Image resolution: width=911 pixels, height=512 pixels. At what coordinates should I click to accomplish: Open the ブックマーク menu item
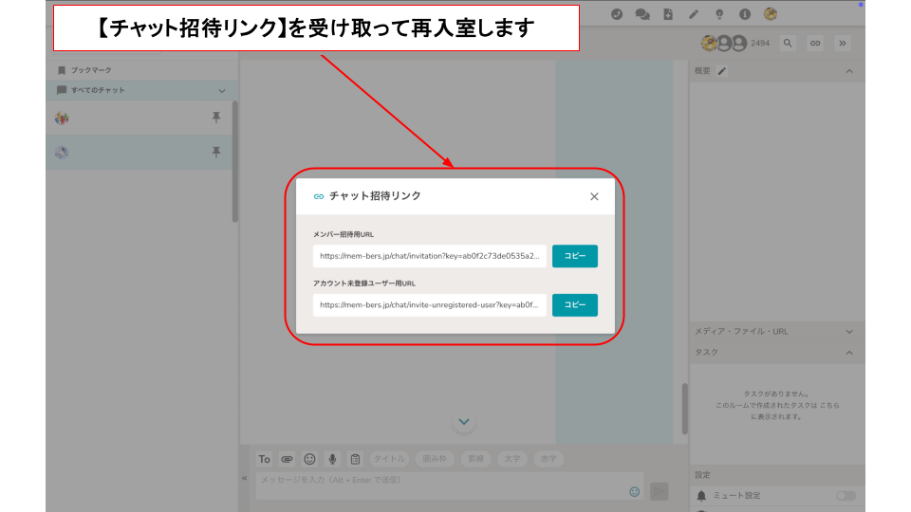[90, 70]
